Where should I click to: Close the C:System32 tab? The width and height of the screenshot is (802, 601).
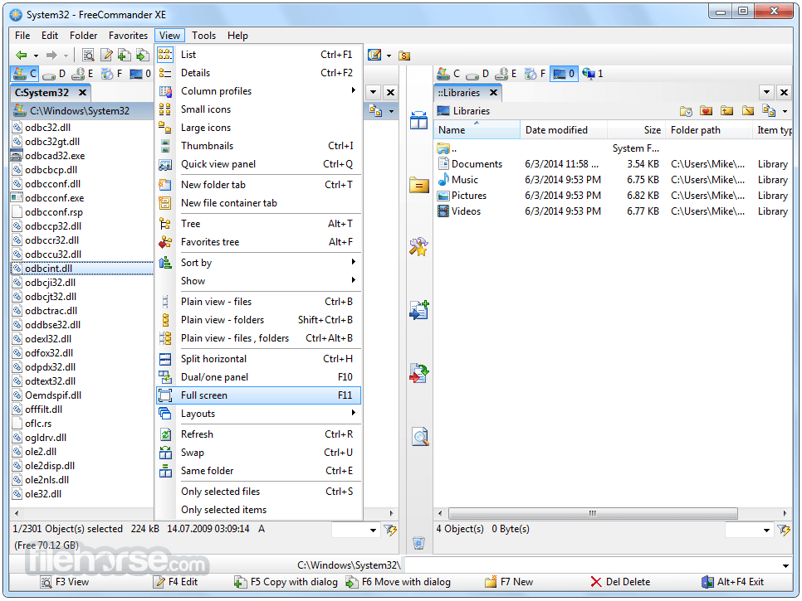click(82, 92)
